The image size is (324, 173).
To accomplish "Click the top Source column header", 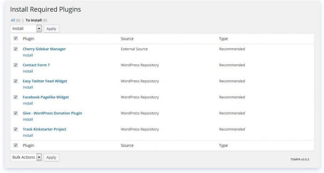I will (127, 38).
